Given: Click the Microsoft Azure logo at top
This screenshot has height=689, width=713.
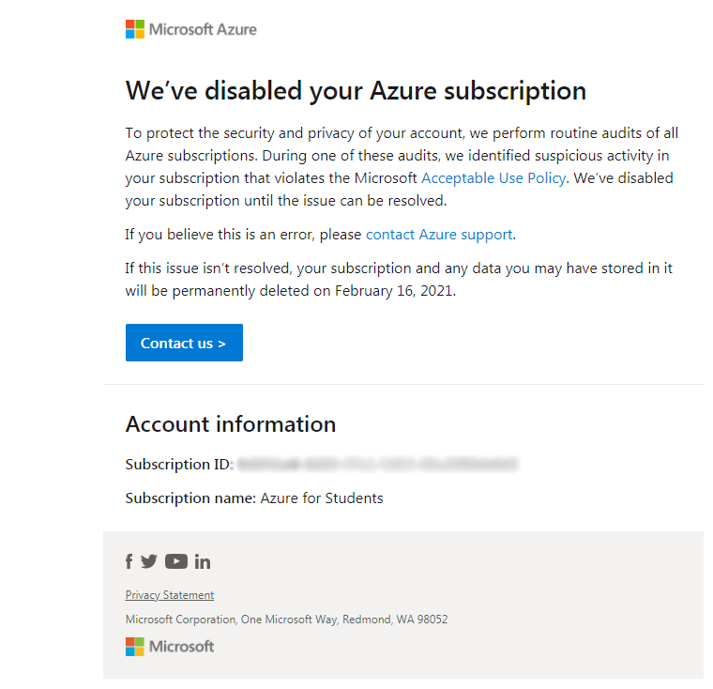Looking at the screenshot, I should point(191,30).
